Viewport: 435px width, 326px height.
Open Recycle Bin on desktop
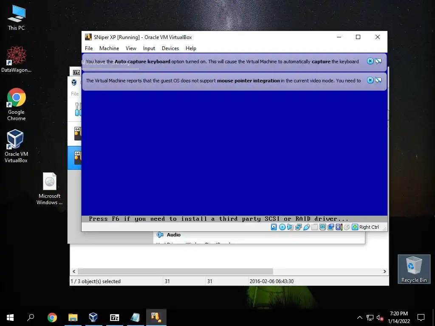[414, 269]
